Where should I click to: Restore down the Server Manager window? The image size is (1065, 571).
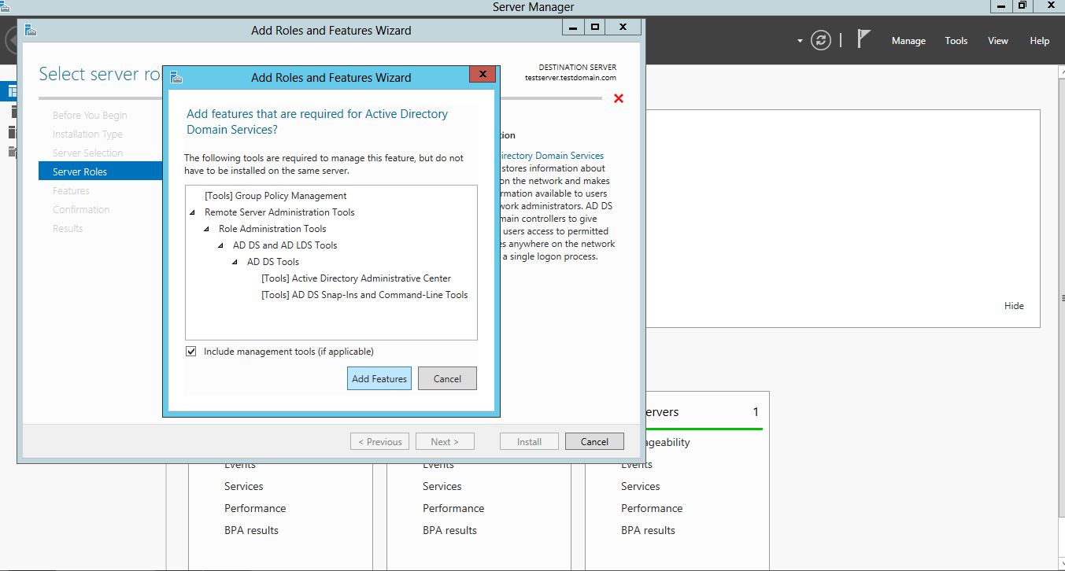1022,6
